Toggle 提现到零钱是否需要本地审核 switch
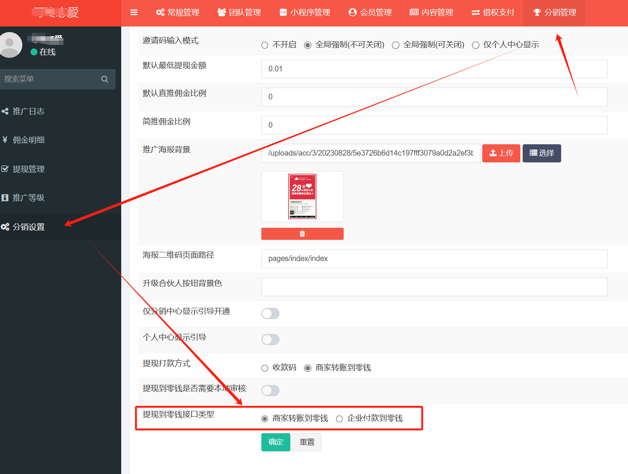The height and width of the screenshot is (474, 628). pyautogui.click(x=270, y=391)
